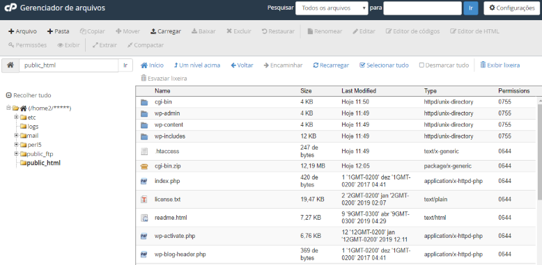
Task: Select public_html in folder tree
Action: point(40,163)
